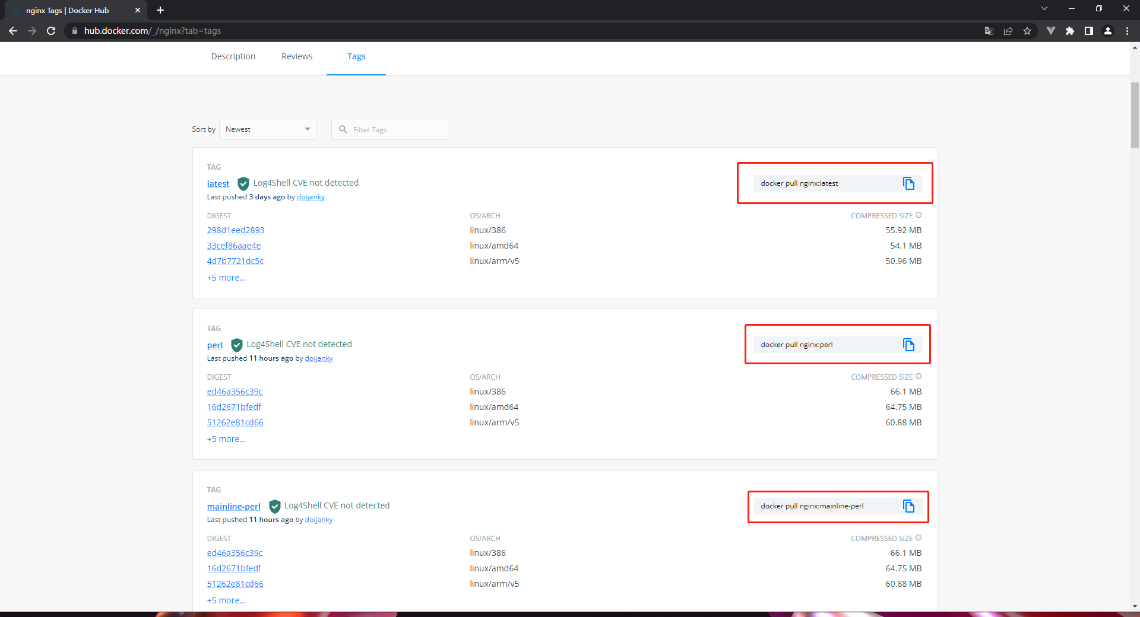Screen dimensions: 1140x617
Task: Click the Filter Tags search field
Action: (x=391, y=129)
